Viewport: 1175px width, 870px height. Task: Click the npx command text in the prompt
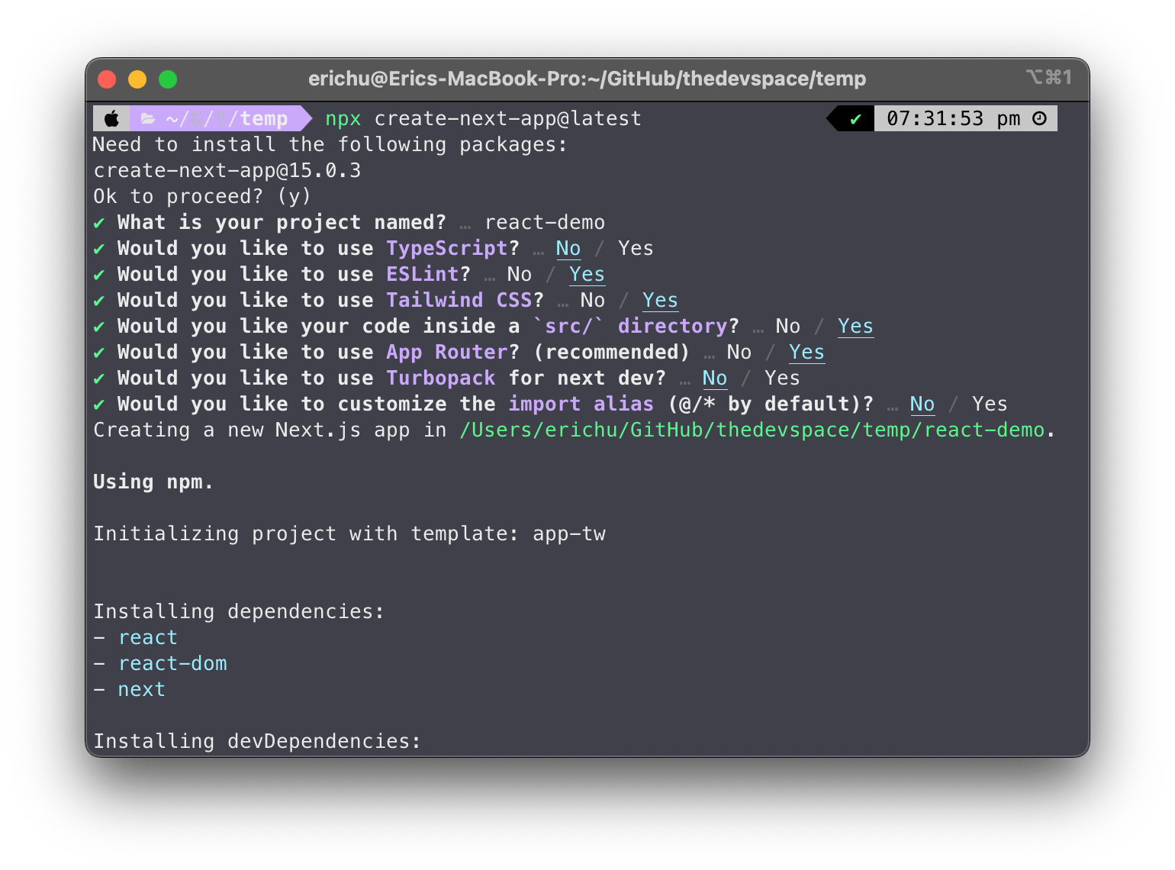[x=343, y=118]
